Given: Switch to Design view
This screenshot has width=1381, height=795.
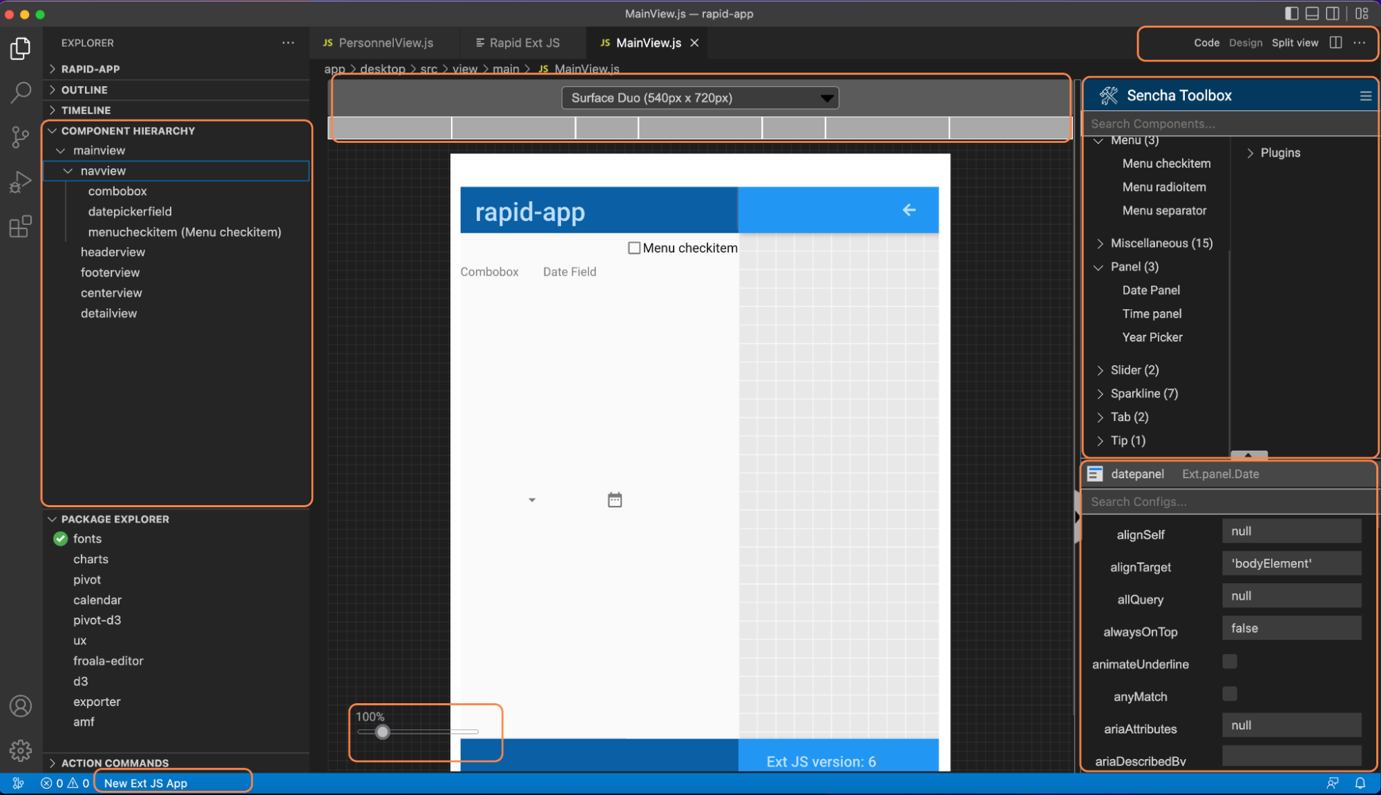Looking at the screenshot, I should (1246, 43).
